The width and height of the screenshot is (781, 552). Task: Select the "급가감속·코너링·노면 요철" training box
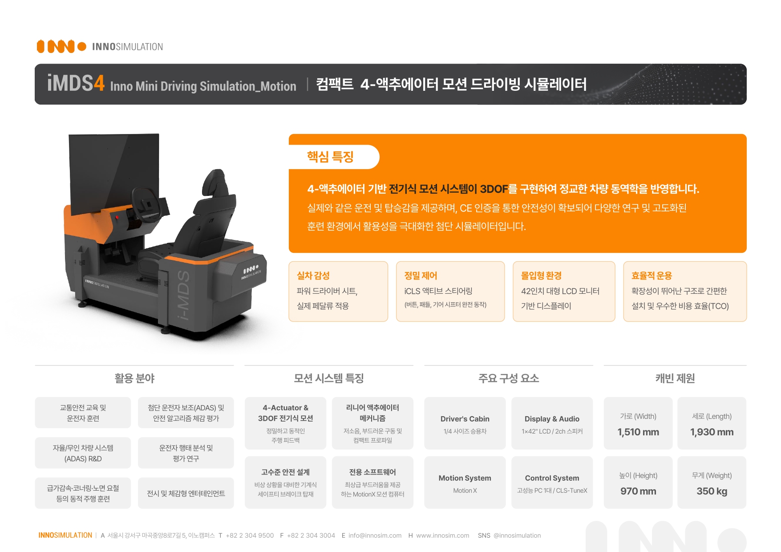tap(83, 493)
